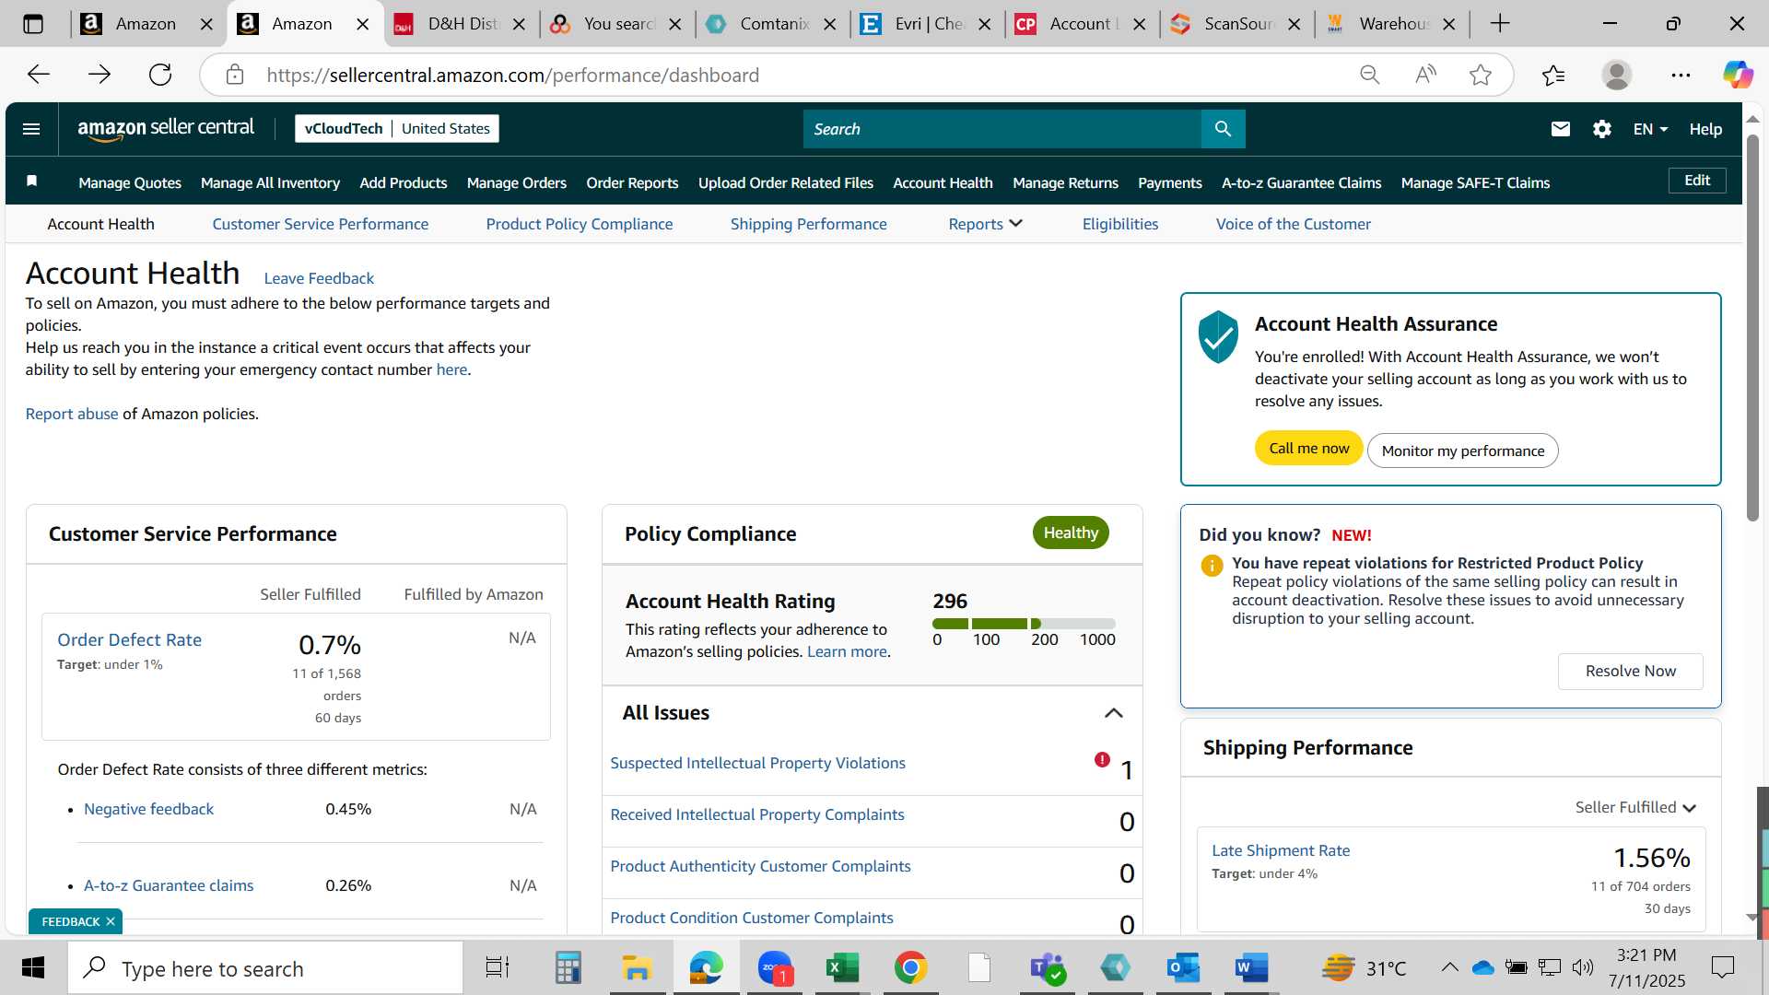
Task: Open the Shipping Performance tab
Action: point(808,224)
